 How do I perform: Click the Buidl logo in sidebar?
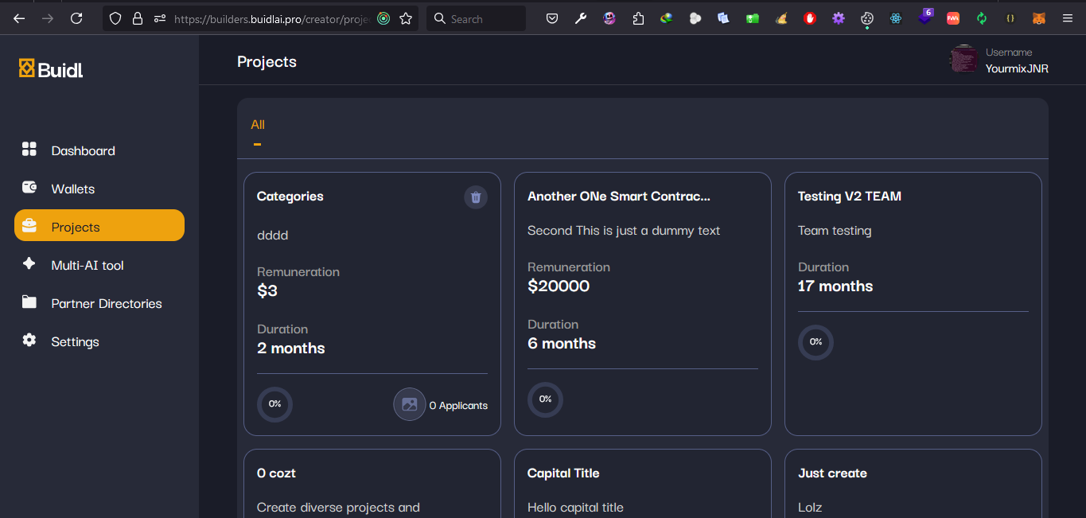click(51, 69)
